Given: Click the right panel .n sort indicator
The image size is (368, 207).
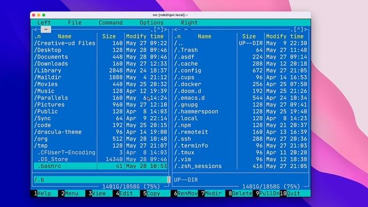Looking at the screenshot, I should [178, 36].
